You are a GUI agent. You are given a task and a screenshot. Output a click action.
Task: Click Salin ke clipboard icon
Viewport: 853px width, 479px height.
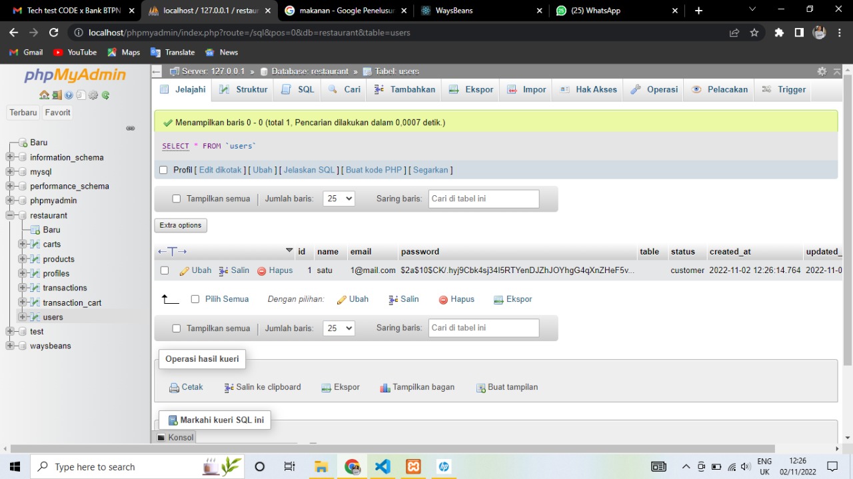229,388
